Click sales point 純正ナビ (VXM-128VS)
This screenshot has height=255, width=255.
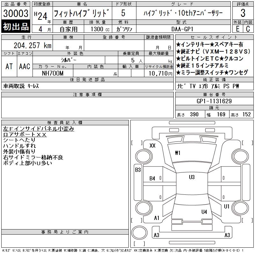(213, 51)
